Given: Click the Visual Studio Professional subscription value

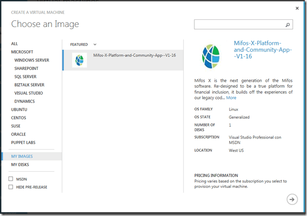Looking at the screenshot, I should pyautogui.click(x=255, y=140).
